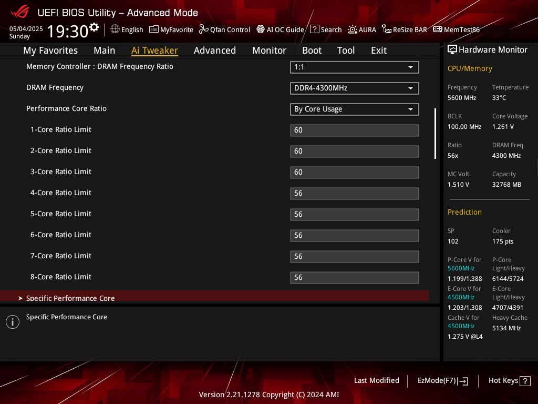Switch to the Main tab
Screen dimensions: 538x404
coord(105,50)
